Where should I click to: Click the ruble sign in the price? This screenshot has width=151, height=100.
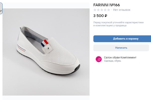tap(106, 16)
